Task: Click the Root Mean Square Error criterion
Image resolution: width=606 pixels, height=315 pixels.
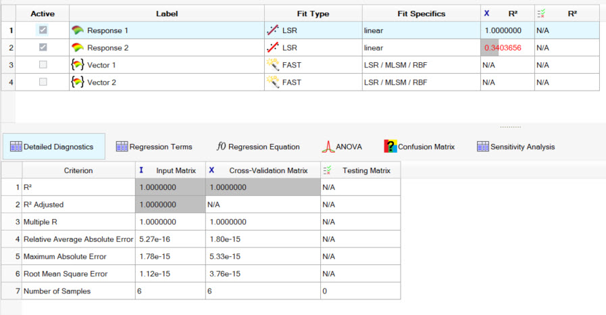Action: (x=78, y=274)
